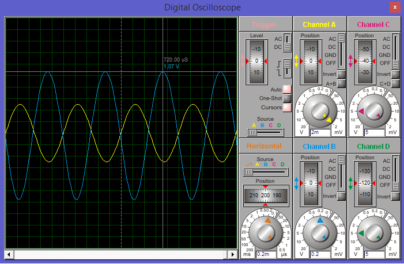The height and width of the screenshot is (264, 404).
Task: Click the horizontal source ramp icon
Action: coord(249,164)
